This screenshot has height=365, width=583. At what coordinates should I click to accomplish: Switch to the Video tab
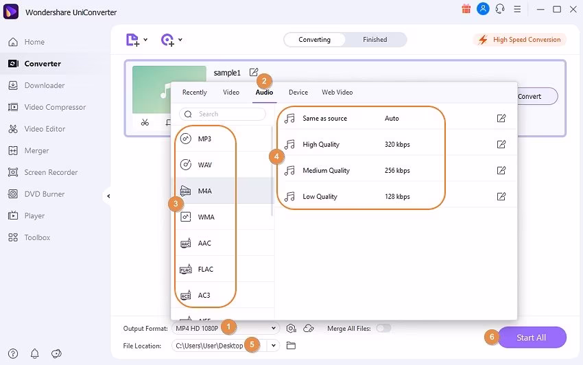[231, 92]
